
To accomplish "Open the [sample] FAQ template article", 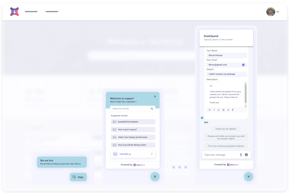I will pyautogui.click(x=133, y=121).
